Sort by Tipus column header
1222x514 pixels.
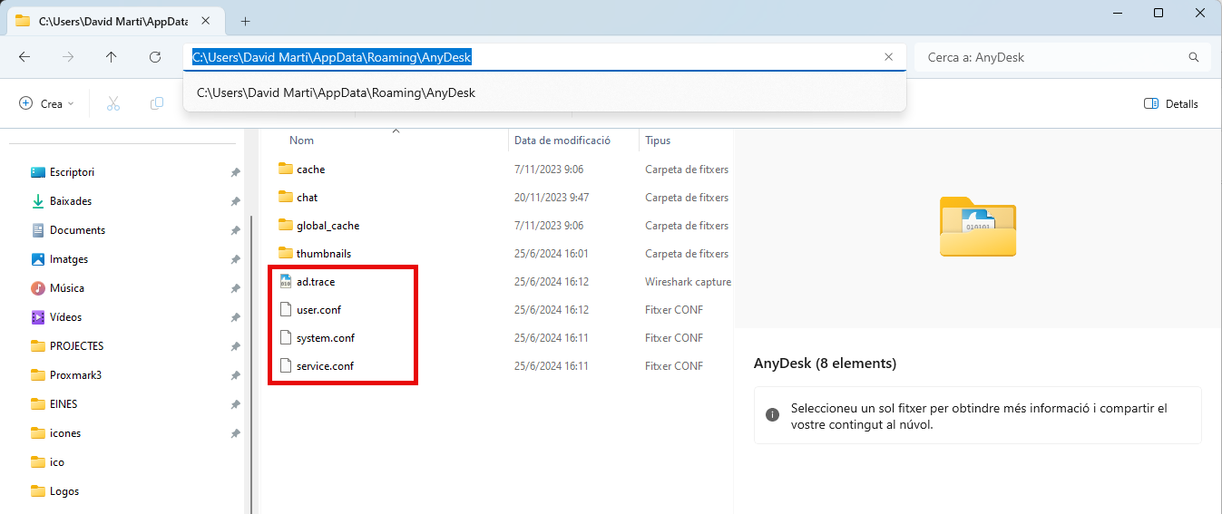(x=658, y=141)
